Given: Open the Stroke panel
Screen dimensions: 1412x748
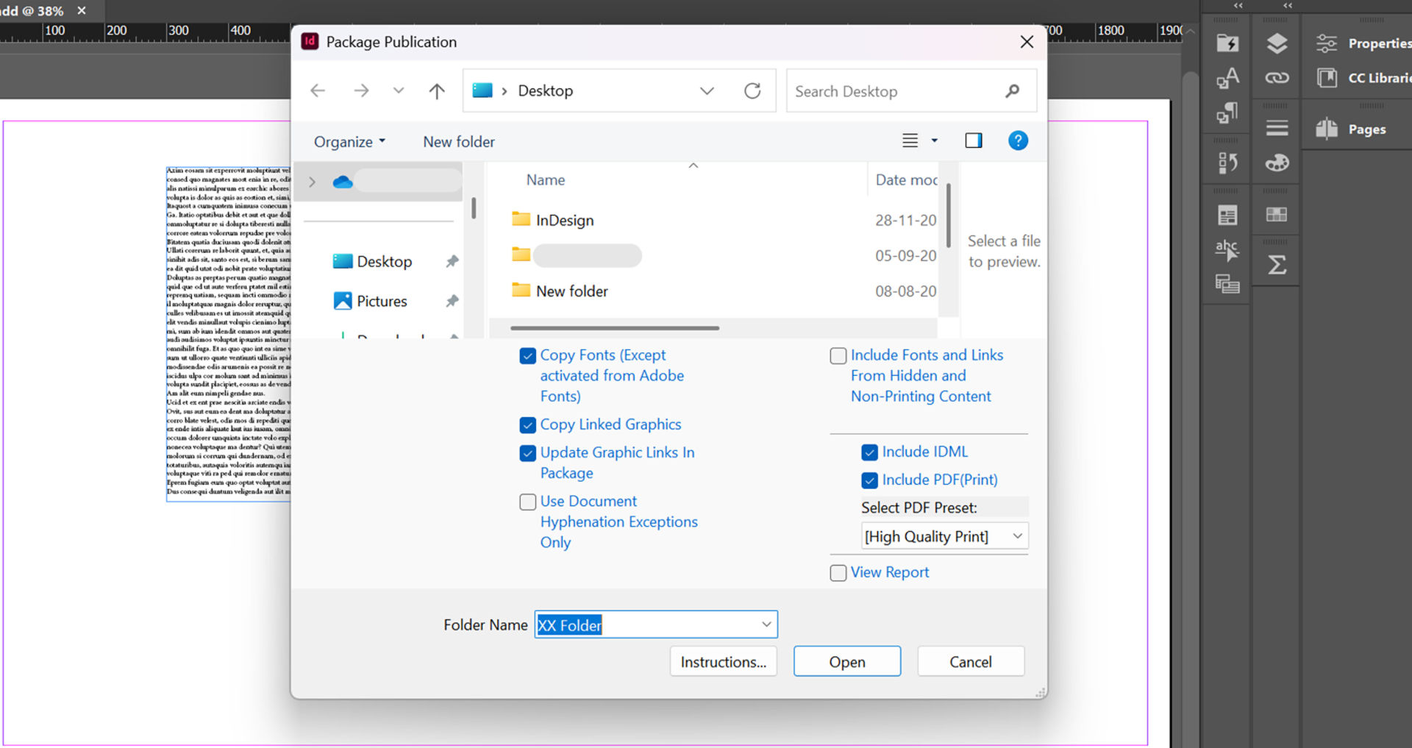Looking at the screenshot, I should pyautogui.click(x=1277, y=127).
